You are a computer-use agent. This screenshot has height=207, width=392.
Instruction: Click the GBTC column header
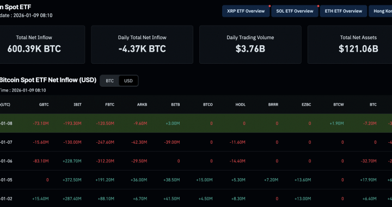tap(44, 105)
